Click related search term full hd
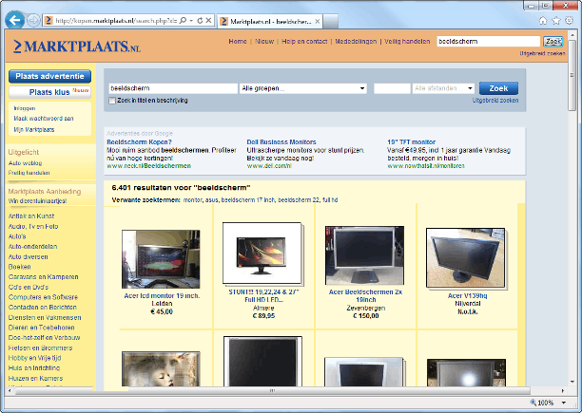 click(330, 200)
